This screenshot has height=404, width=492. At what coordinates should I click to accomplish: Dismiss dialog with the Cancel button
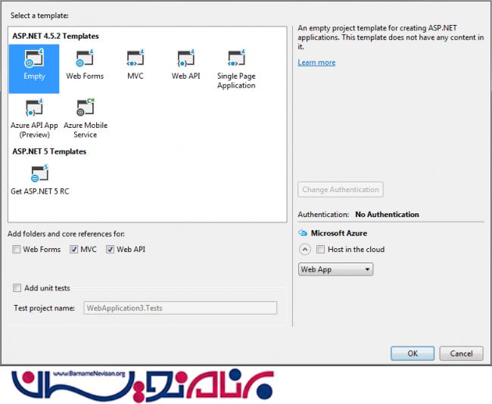tap(461, 353)
